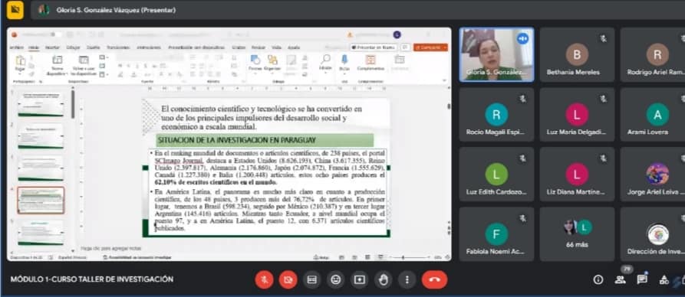
Task: Expand the orange Compartir dropdown arrow
Action: click(445, 47)
